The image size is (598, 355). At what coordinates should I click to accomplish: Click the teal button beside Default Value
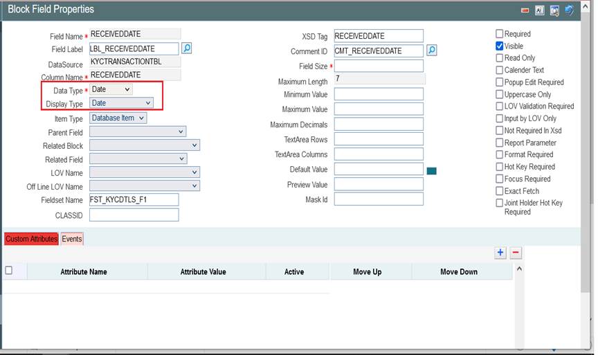tap(431, 171)
